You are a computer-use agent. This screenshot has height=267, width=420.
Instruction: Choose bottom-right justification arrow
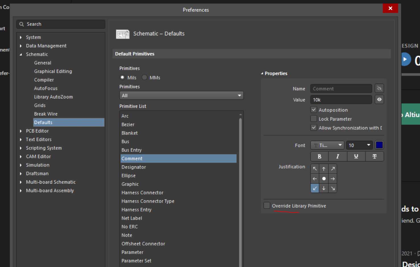click(x=333, y=188)
